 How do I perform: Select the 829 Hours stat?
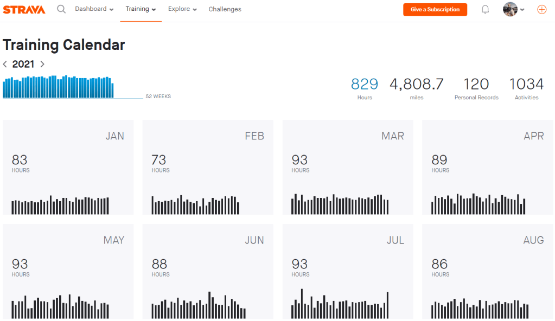(365, 88)
